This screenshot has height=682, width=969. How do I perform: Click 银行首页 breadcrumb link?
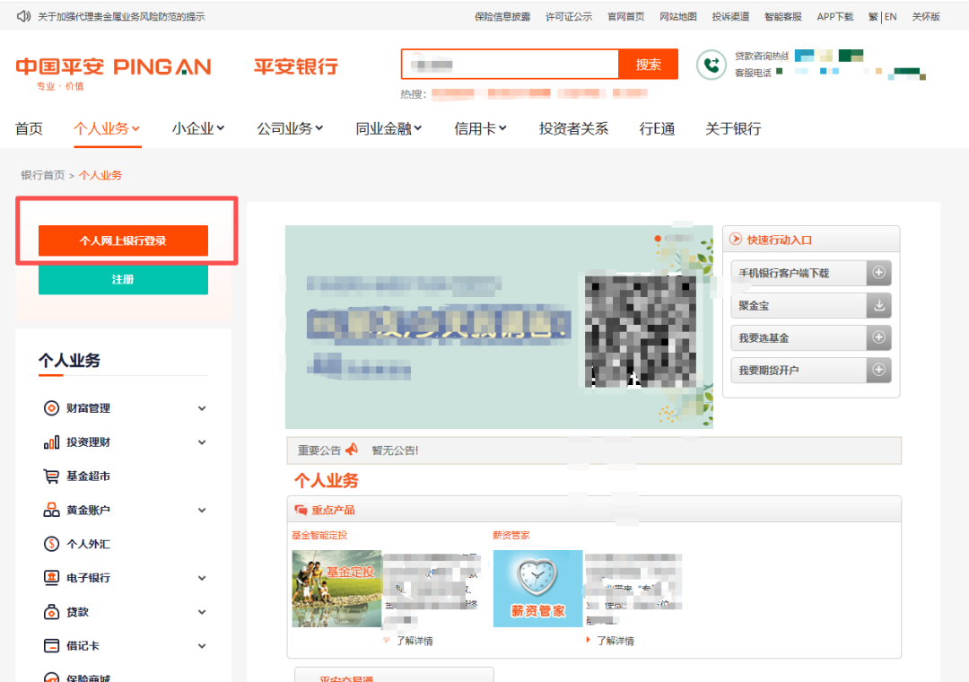click(x=43, y=175)
